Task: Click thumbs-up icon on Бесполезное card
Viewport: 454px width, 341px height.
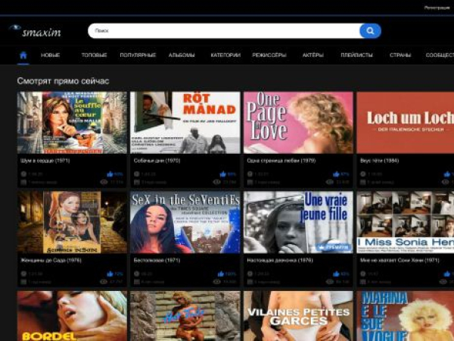Action: pyautogui.click(x=221, y=274)
